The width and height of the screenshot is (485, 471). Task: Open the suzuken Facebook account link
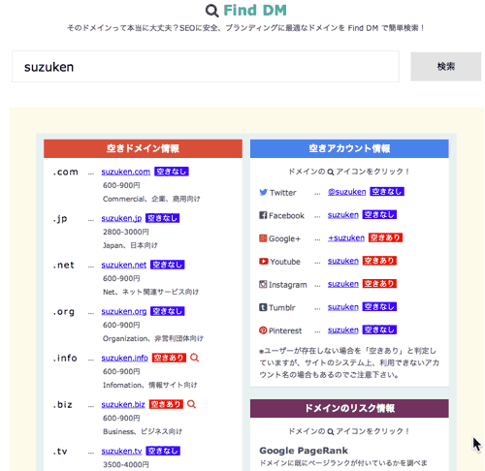[343, 215]
